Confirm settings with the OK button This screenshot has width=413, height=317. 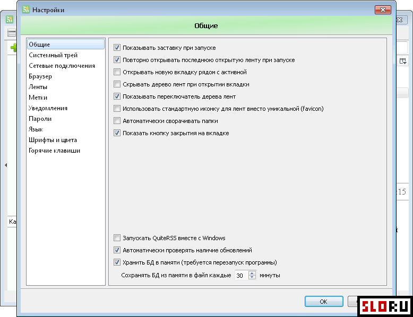pyautogui.click(x=324, y=302)
